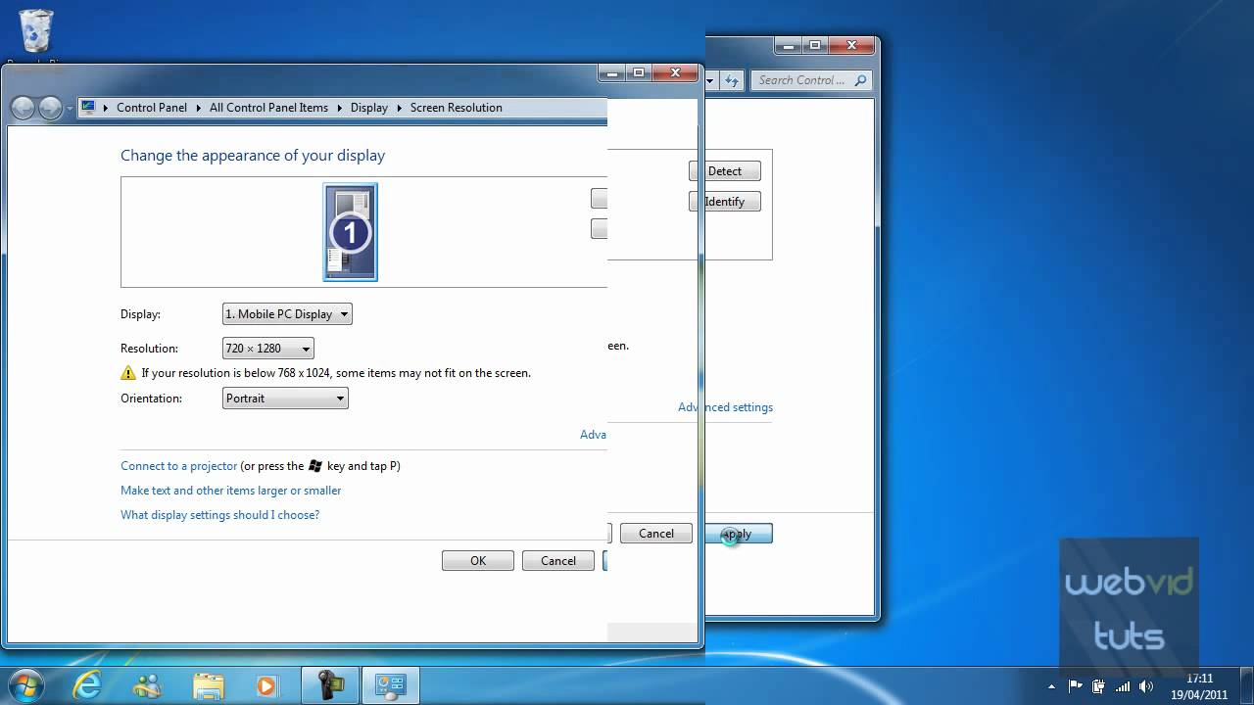1254x705 pixels.
Task: Open the network signal tray icon
Action: pyautogui.click(x=1123, y=686)
